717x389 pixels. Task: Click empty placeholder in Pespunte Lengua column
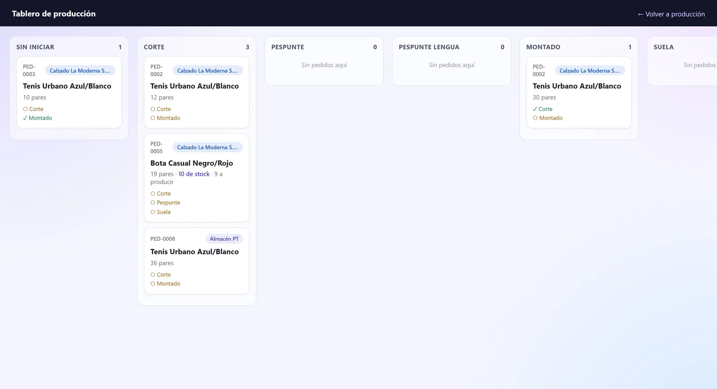(x=452, y=65)
